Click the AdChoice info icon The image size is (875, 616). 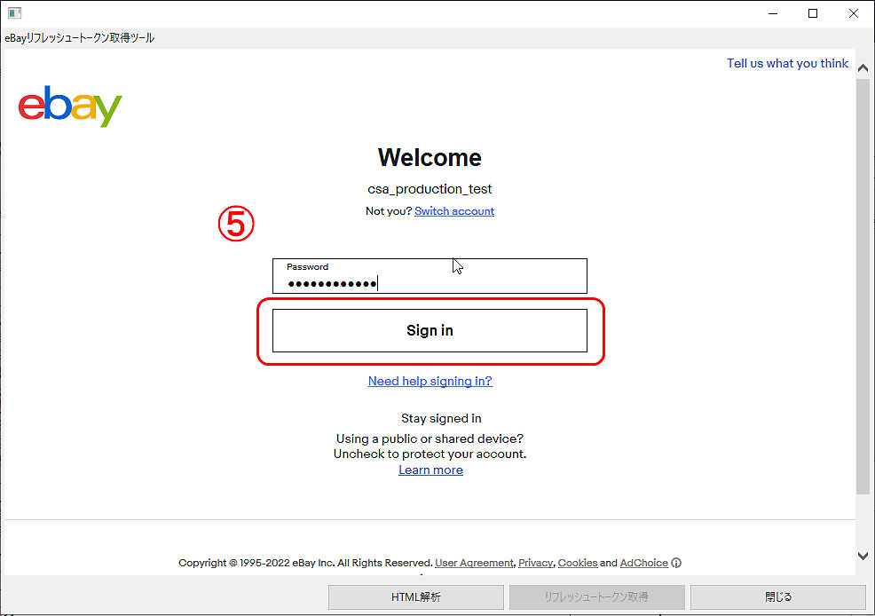click(x=676, y=563)
